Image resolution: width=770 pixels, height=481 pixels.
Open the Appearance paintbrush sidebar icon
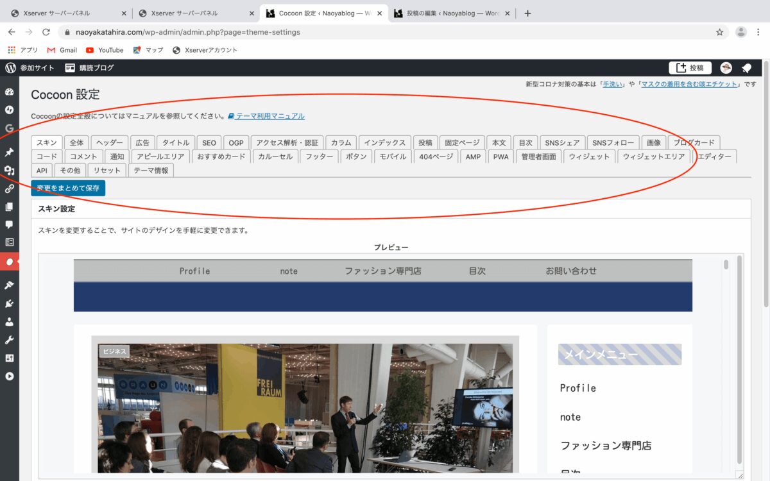point(9,285)
